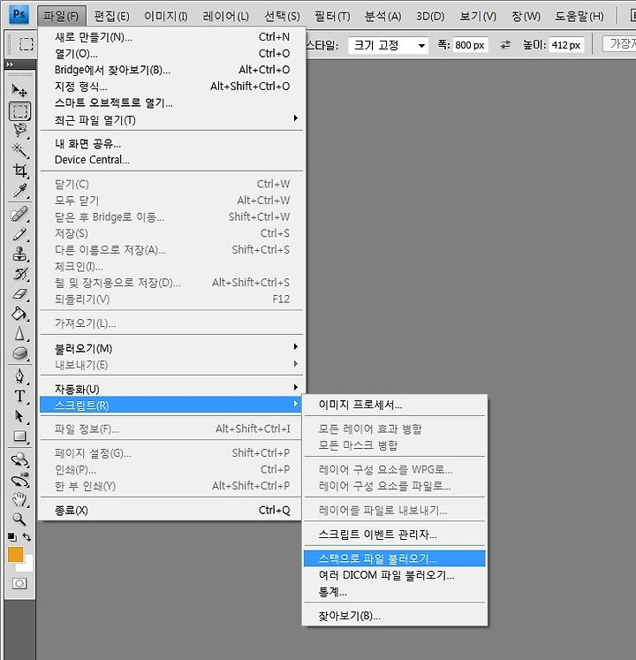Select the Healing Brush tool
The height and width of the screenshot is (660, 636).
coord(19,214)
